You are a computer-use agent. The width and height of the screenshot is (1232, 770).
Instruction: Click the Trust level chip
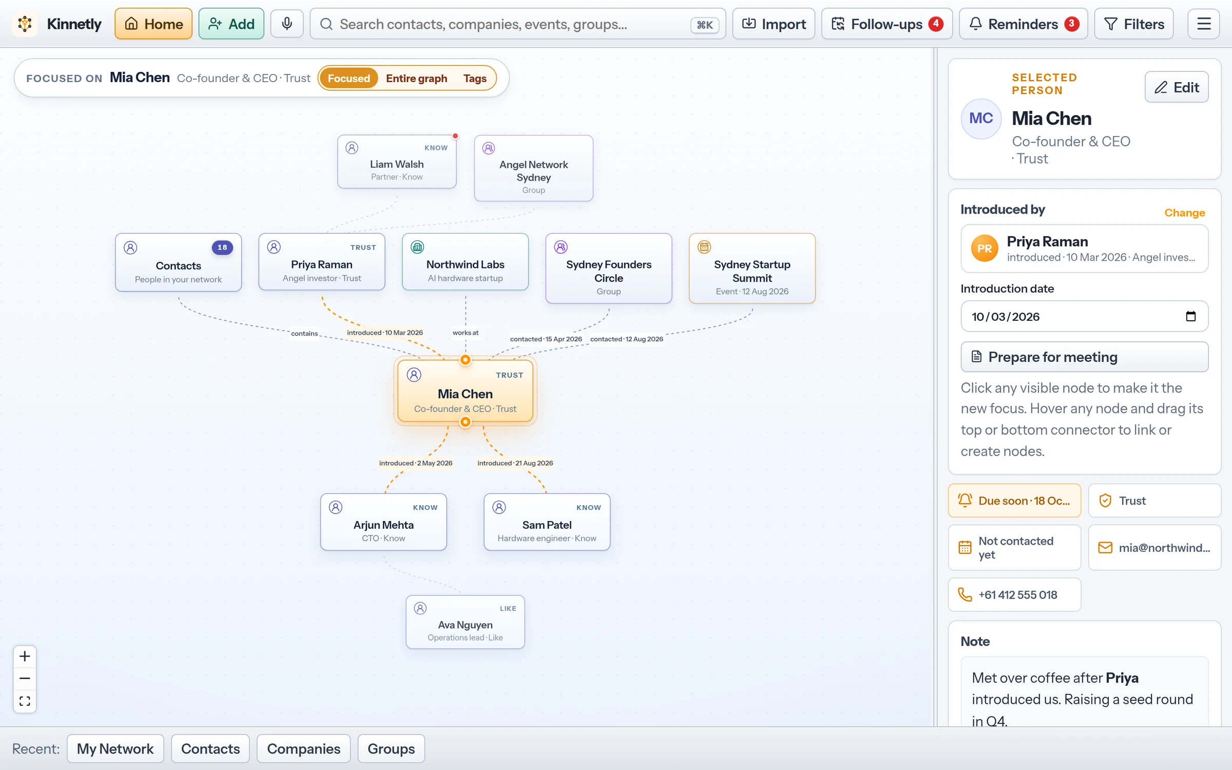1154,500
